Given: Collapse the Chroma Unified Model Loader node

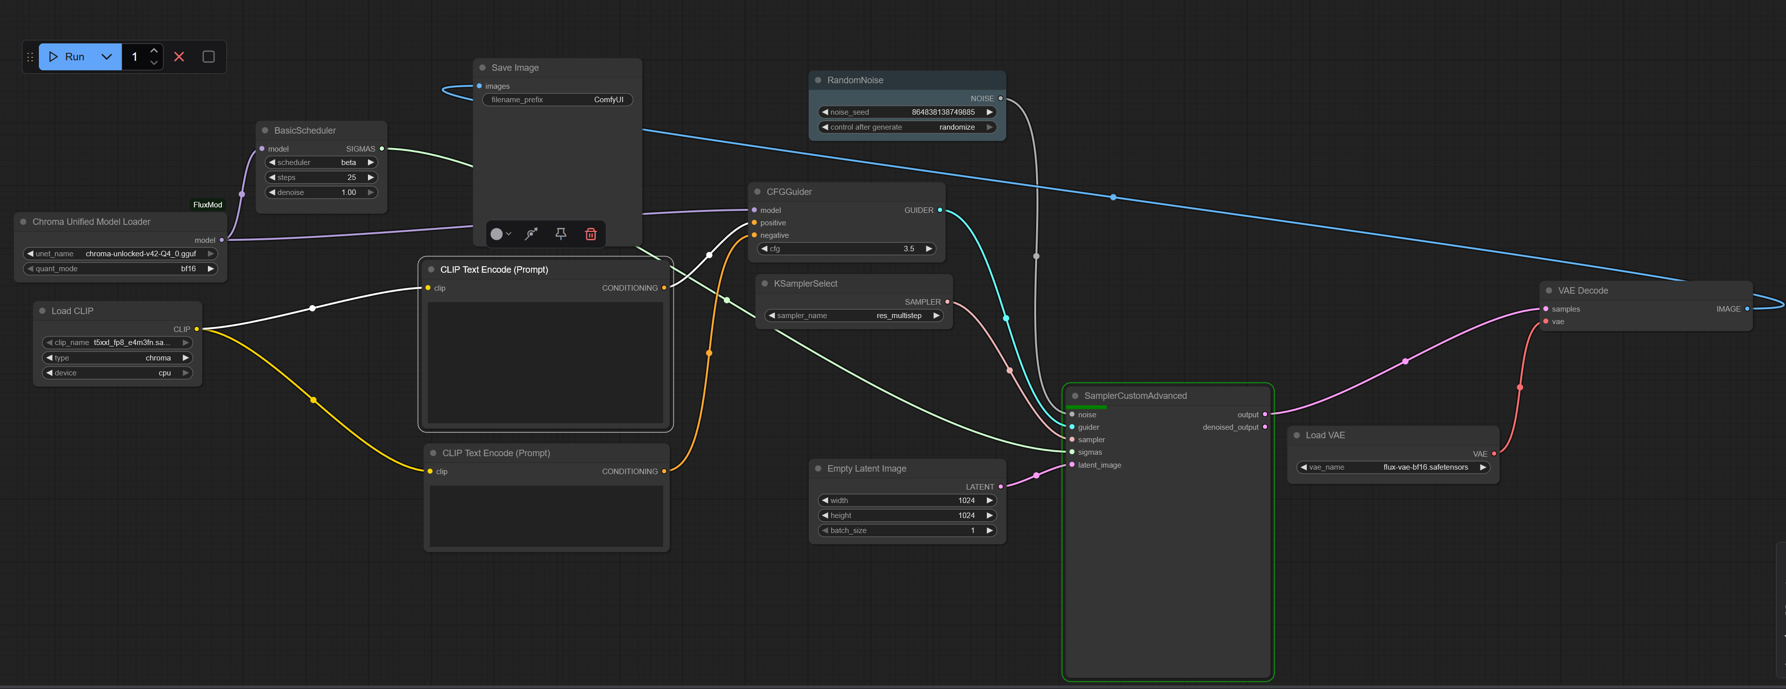Looking at the screenshot, I should tap(23, 222).
